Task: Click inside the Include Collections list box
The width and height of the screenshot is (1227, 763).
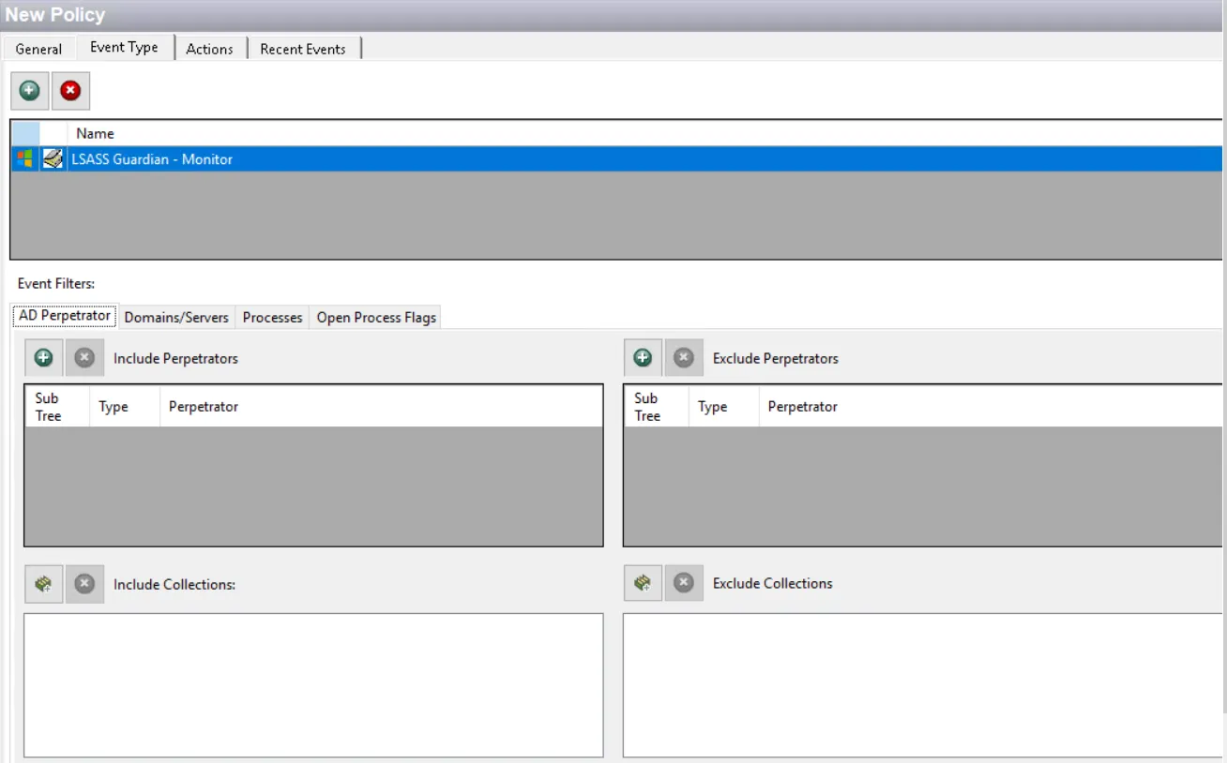Action: (x=313, y=685)
